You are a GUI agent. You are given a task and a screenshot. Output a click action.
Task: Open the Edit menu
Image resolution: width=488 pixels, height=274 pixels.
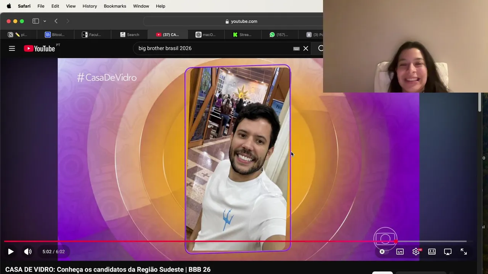(x=55, y=6)
